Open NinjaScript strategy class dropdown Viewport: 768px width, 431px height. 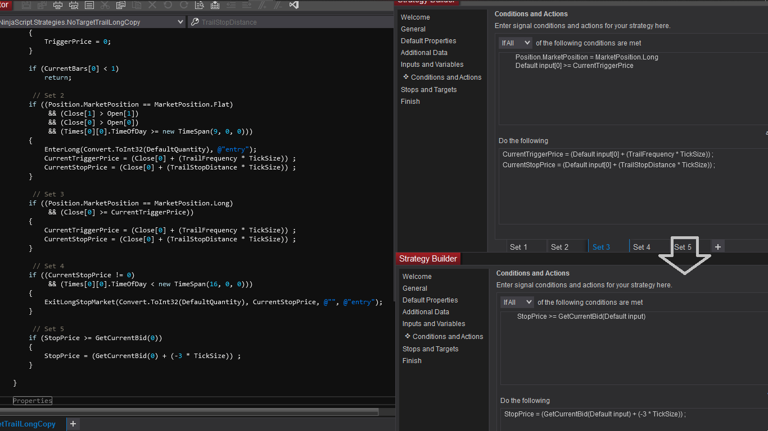click(x=180, y=22)
